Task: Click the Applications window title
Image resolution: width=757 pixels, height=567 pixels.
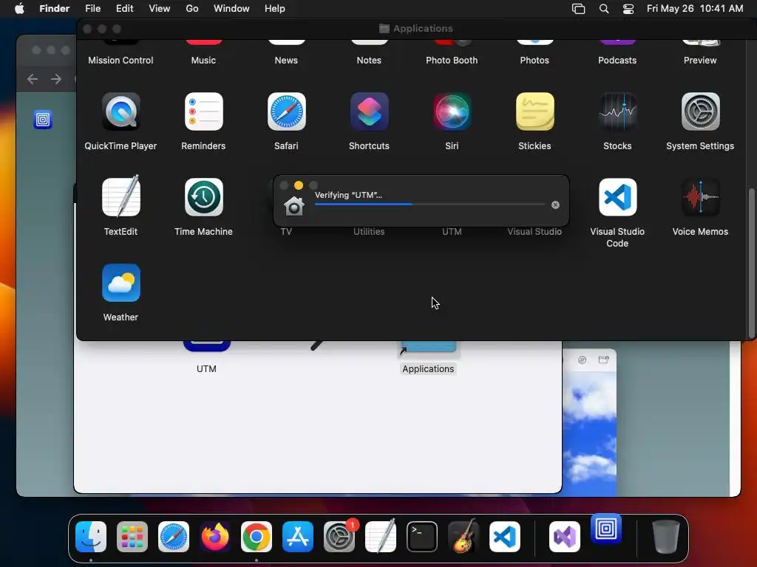Action: (x=423, y=29)
